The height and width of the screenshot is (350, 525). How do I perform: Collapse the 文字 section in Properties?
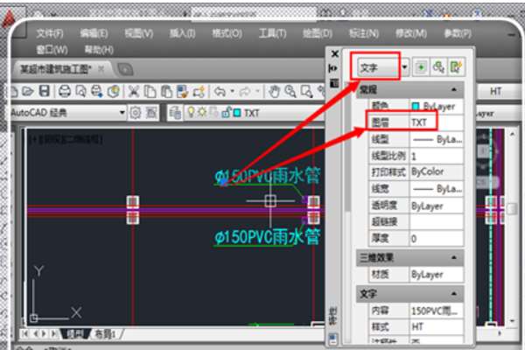click(453, 294)
